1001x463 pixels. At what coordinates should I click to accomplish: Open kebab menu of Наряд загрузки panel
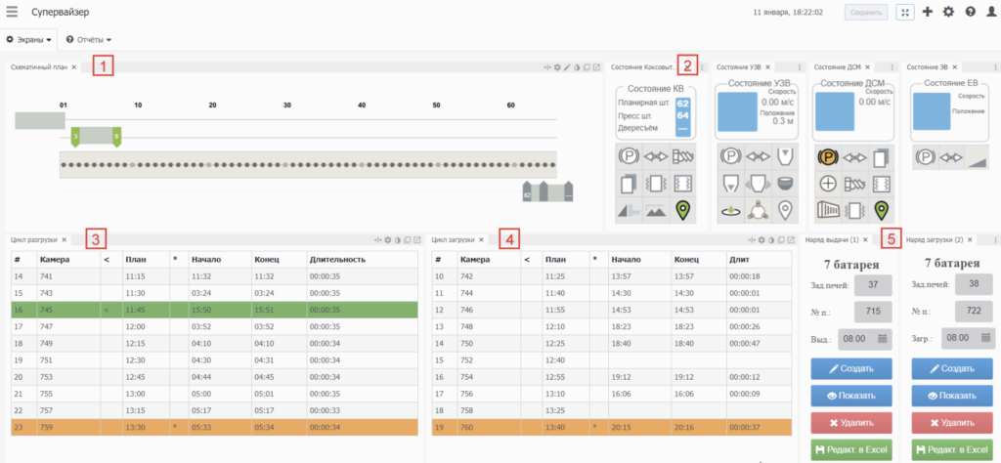(x=995, y=239)
